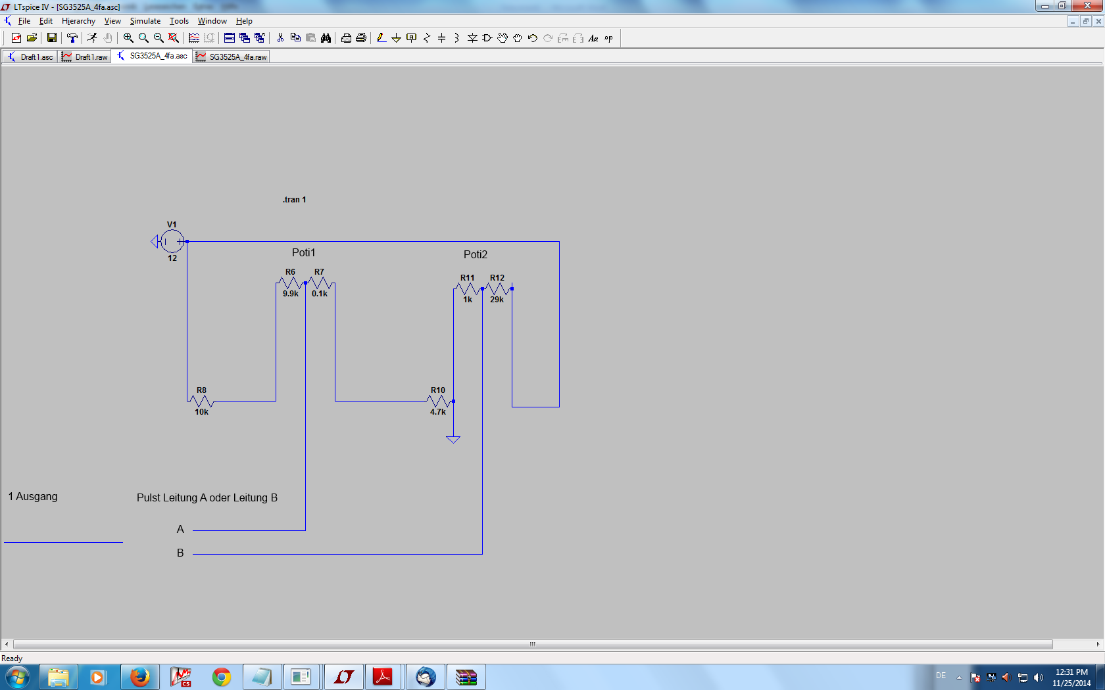Viewport: 1105px width, 690px height.
Task: Open the View menu
Action: click(x=112, y=21)
